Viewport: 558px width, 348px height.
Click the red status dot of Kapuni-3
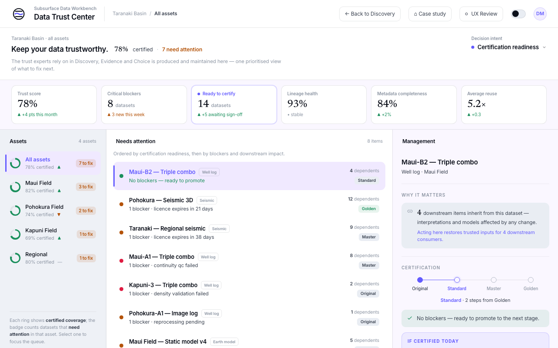(121, 289)
